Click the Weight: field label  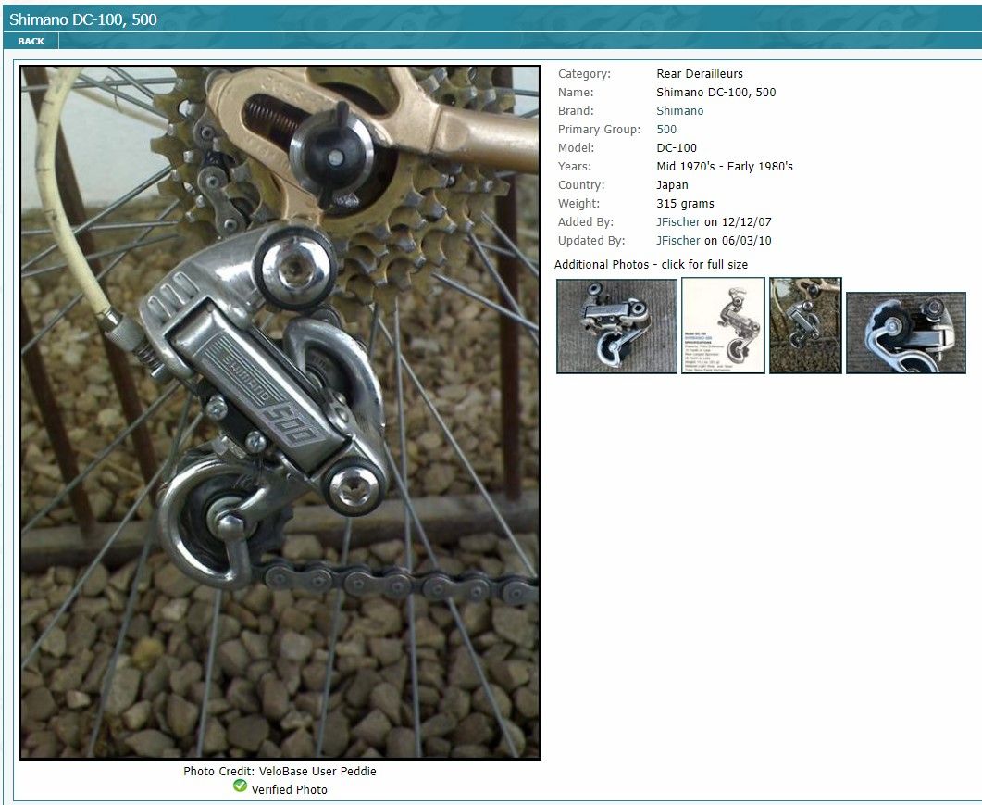(578, 204)
